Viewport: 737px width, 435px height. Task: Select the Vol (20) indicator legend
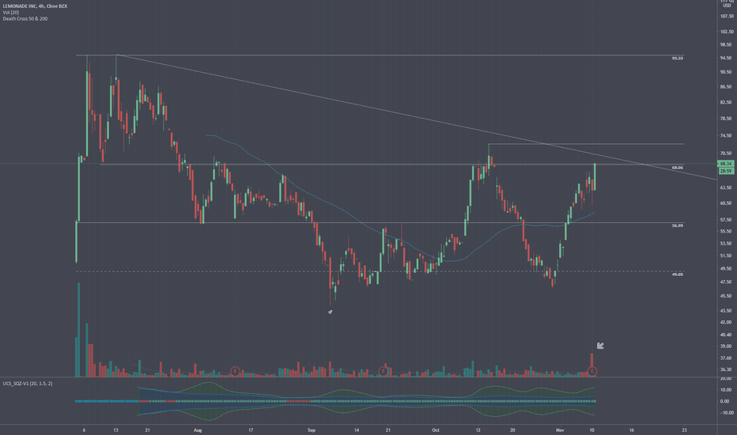[x=11, y=12]
